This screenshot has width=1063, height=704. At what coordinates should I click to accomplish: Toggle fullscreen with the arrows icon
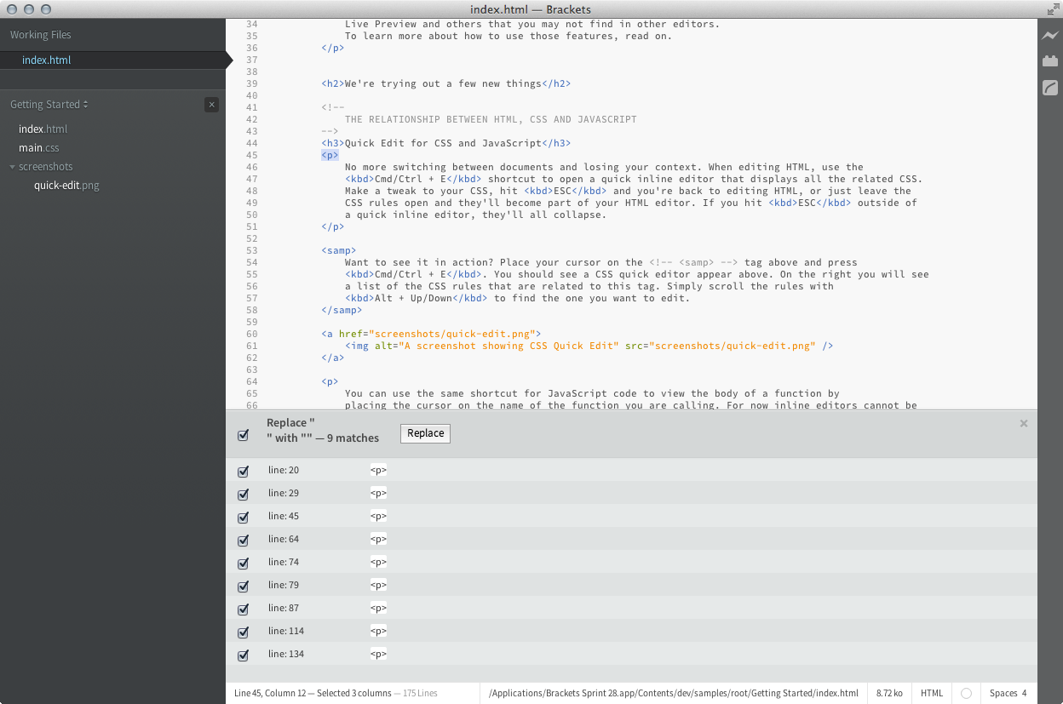click(1053, 9)
